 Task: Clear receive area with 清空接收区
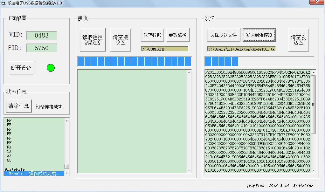[x=121, y=40]
